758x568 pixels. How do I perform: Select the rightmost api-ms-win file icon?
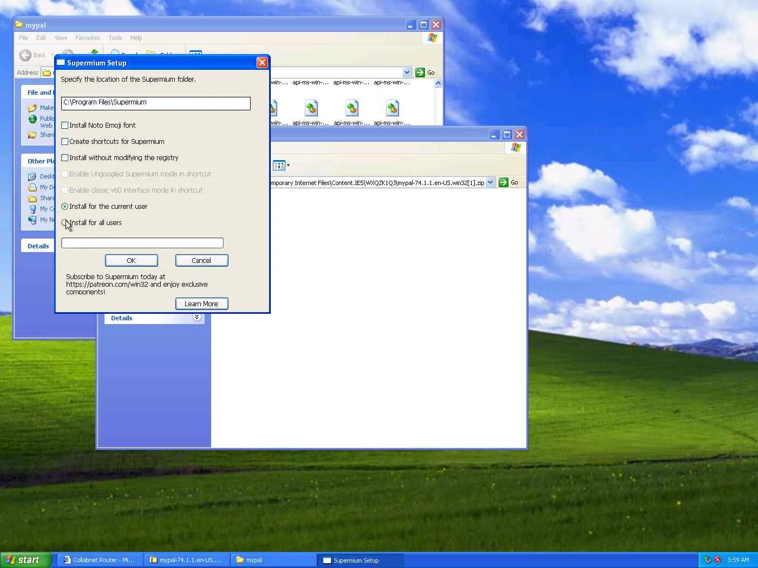[x=393, y=108]
